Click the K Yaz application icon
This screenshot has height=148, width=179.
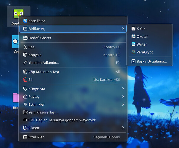pyautogui.click(x=133, y=29)
